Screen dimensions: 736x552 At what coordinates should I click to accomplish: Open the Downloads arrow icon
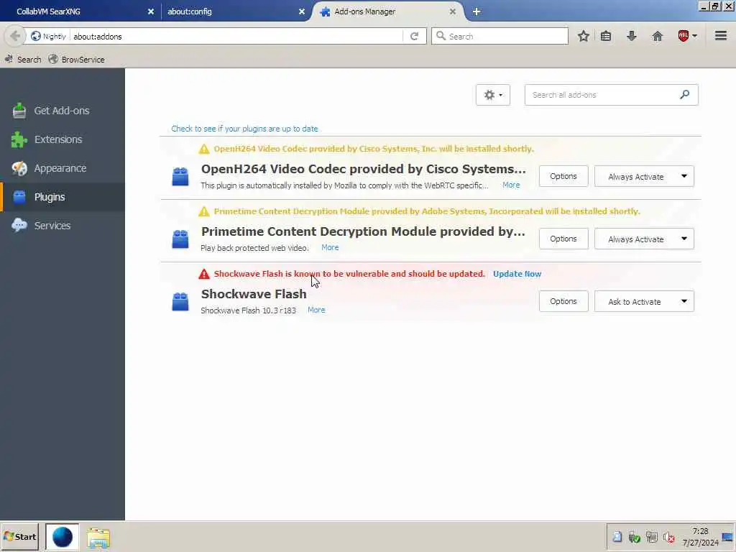tap(632, 36)
